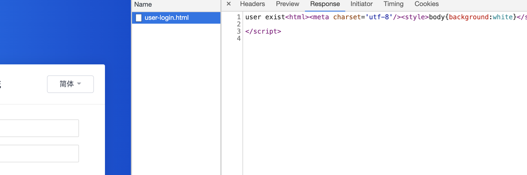Open the 简体 language dropdown
Viewport: 527px width, 175px height.
click(x=70, y=84)
